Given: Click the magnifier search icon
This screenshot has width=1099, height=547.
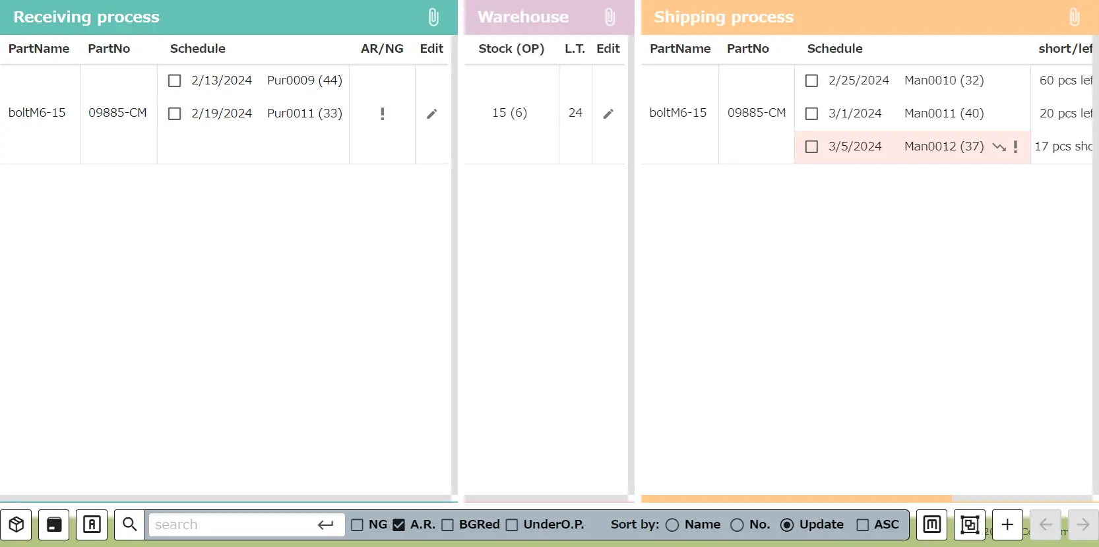Looking at the screenshot, I should [x=130, y=525].
